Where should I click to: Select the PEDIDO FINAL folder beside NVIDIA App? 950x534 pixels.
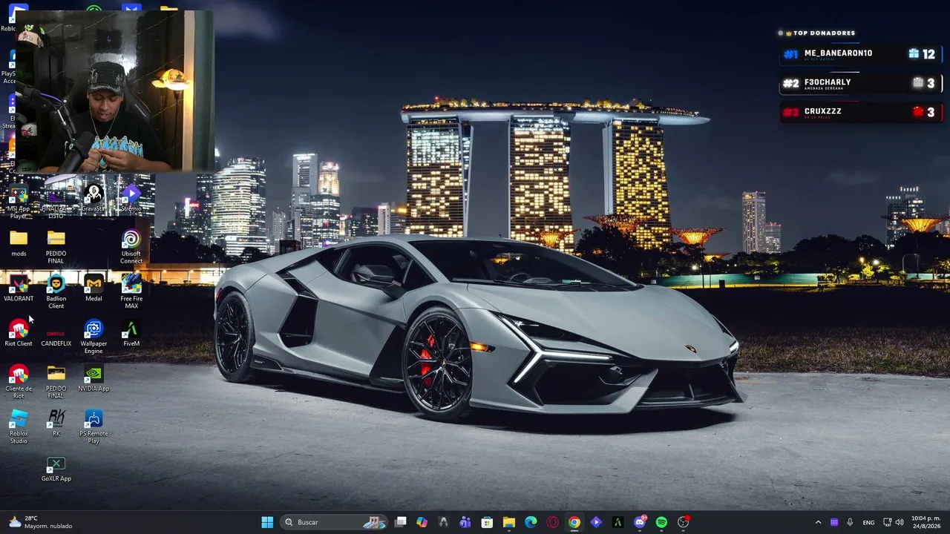click(x=56, y=382)
